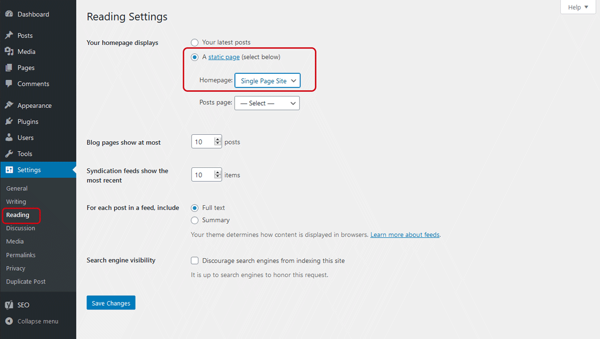
Task: Click the Tools wrench icon
Action: 9,154
